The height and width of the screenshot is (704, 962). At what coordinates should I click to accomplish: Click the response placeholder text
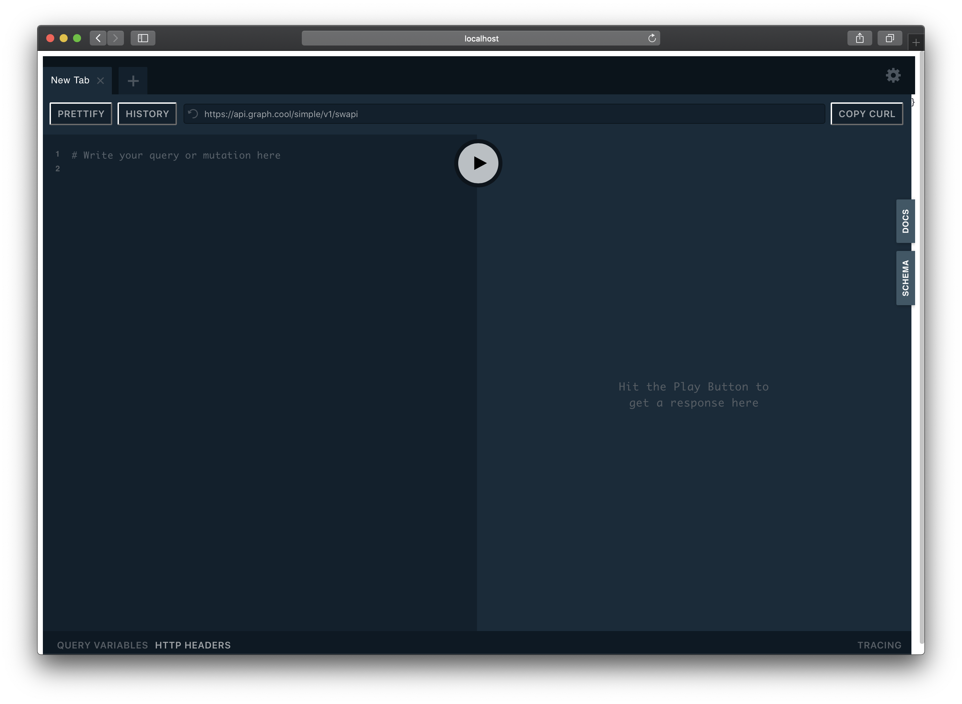(x=694, y=394)
